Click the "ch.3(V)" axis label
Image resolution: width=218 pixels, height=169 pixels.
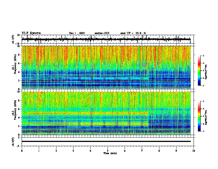[x=13, y=142]
